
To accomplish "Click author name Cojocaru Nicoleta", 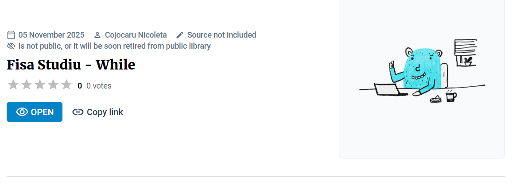I will pos(136,35).
